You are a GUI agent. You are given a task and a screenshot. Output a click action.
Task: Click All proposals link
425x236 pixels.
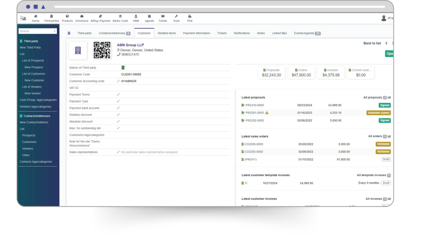(x=373, y=97)
